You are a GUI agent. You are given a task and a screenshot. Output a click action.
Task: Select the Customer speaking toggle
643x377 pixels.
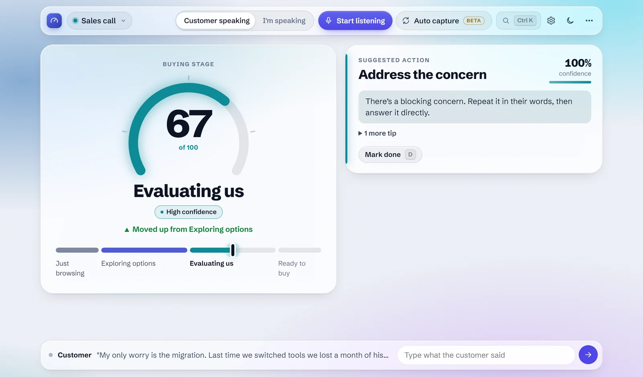tap(217, 20)
